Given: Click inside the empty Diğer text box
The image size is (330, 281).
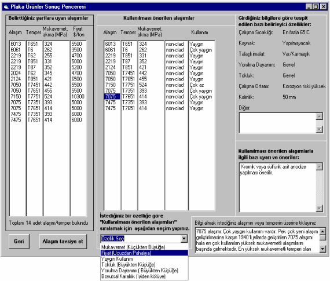Looking at the screenshot, I should [x=277, y=123].
